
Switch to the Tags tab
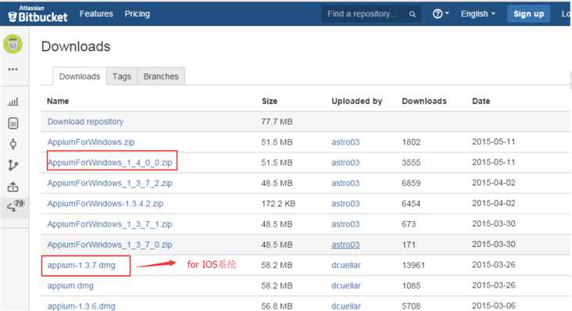point(121,77)
